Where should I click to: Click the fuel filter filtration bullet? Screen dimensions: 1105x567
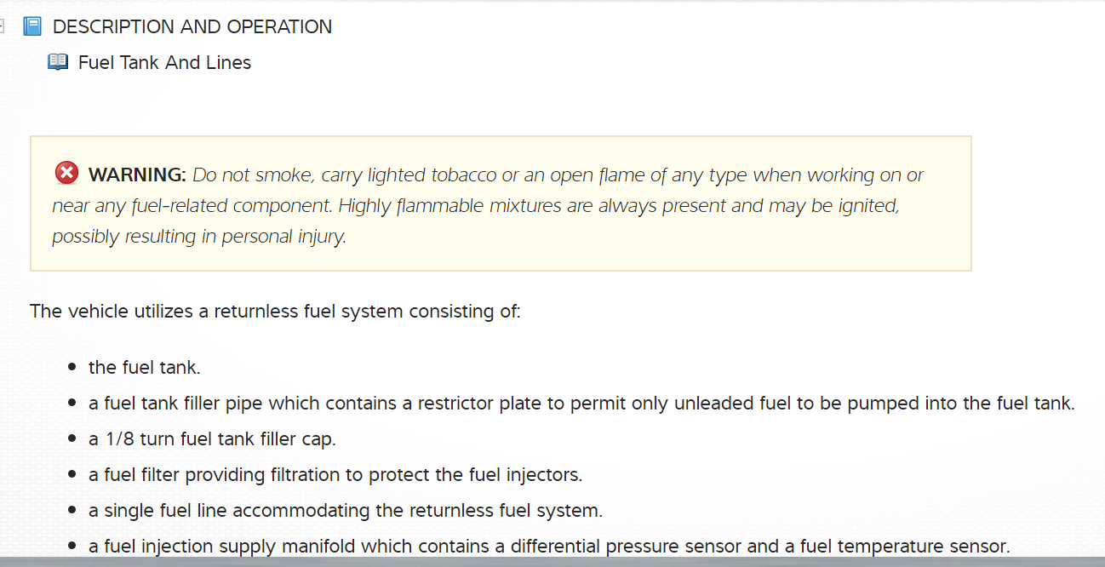point(335,475)
